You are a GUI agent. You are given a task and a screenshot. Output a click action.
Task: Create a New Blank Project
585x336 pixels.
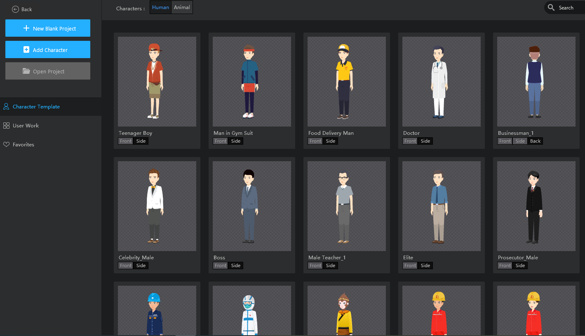pyautogui.click(x=48, y=28)
